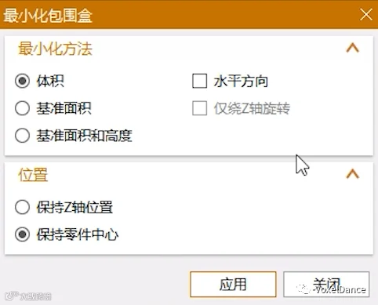
Task: Click the 水平方向 label text
Action: click(x=241, y=81)
